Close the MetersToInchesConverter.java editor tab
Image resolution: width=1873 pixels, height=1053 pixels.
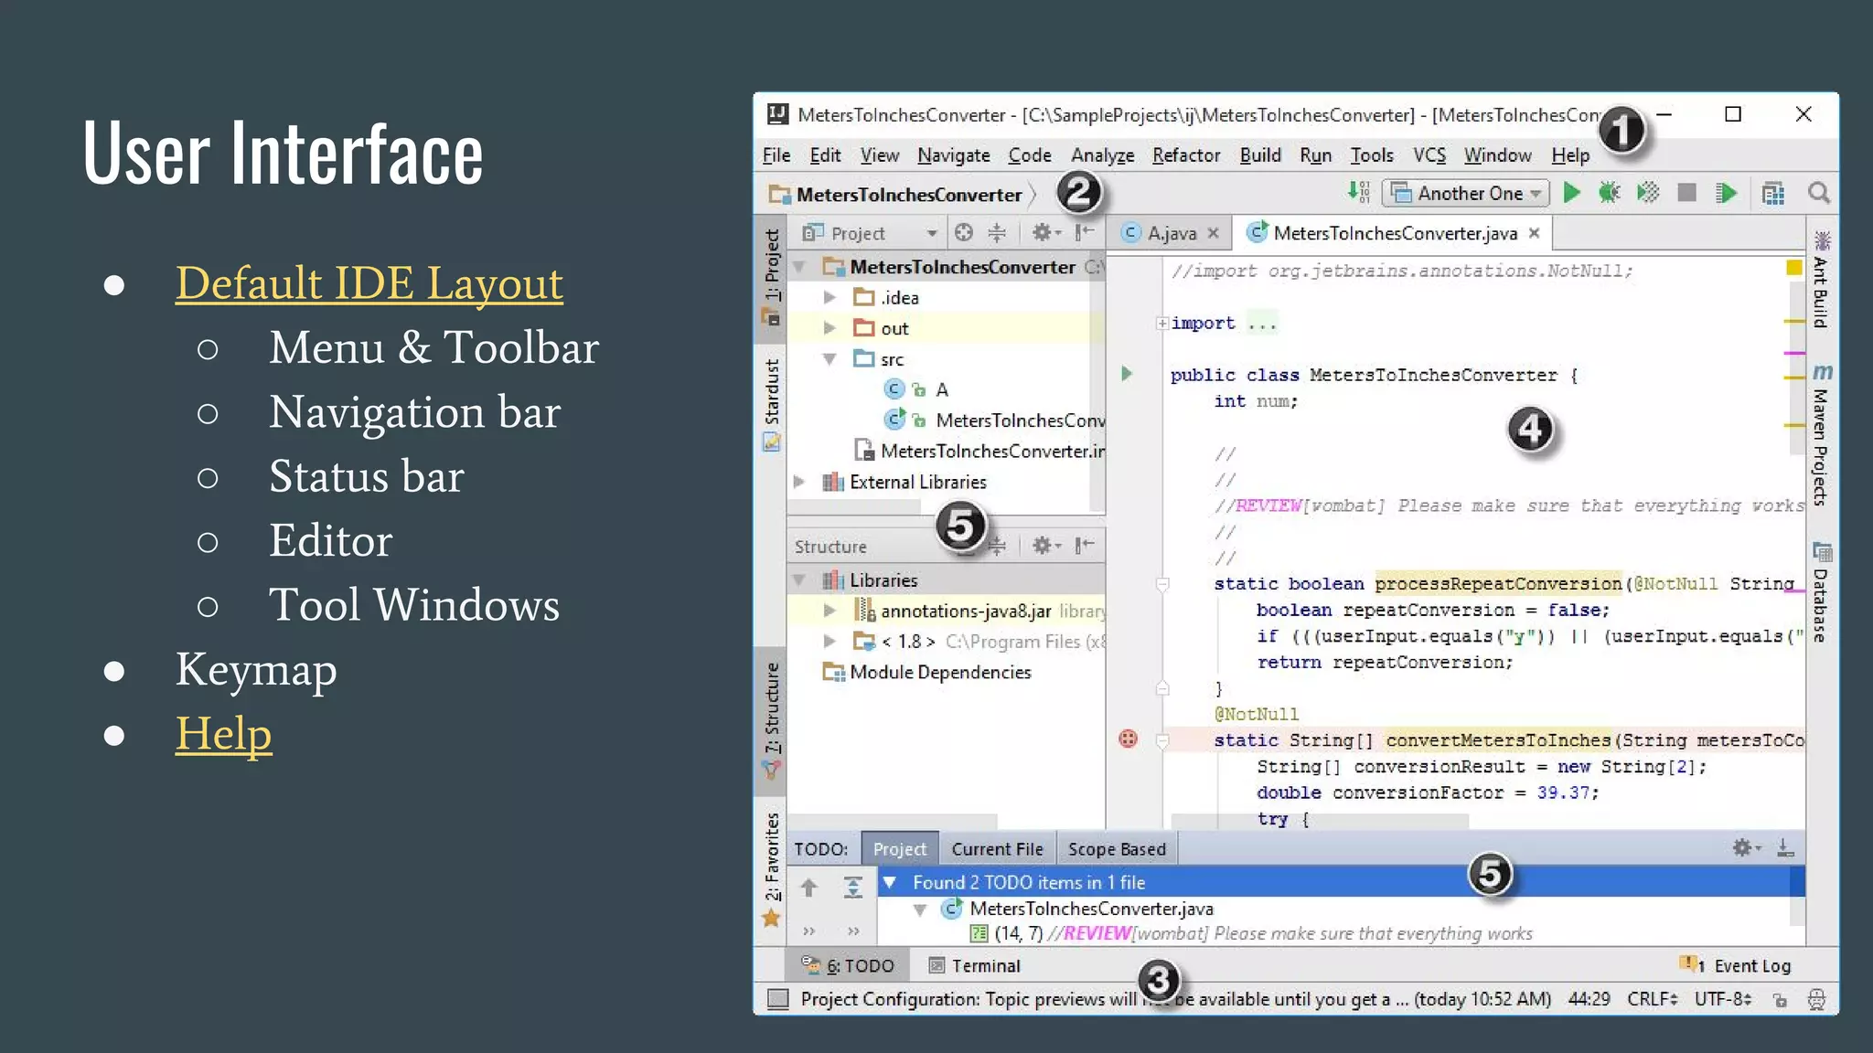1535,233
